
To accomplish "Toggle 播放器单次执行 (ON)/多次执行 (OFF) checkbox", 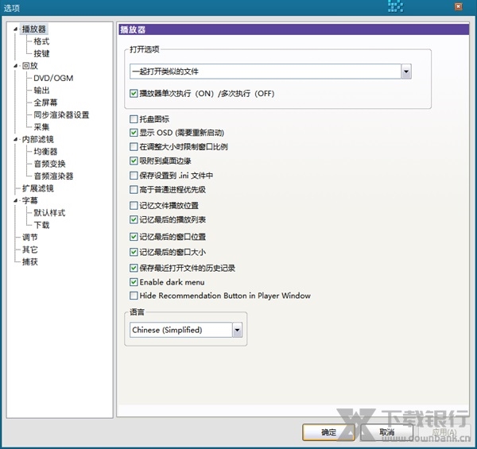I will pos(134,93).
